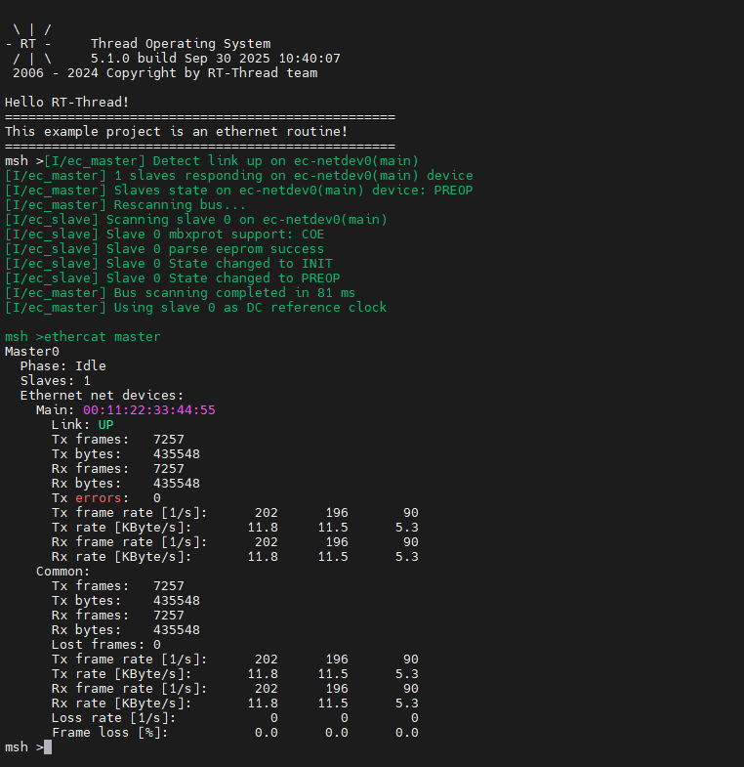Click the 'Master0' heading line
The width and height of the screenshot is (744, 767).
pos(31,352)
